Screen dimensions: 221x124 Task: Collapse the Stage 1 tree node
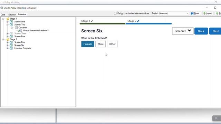pyautogui.click(x=3, y=19)
